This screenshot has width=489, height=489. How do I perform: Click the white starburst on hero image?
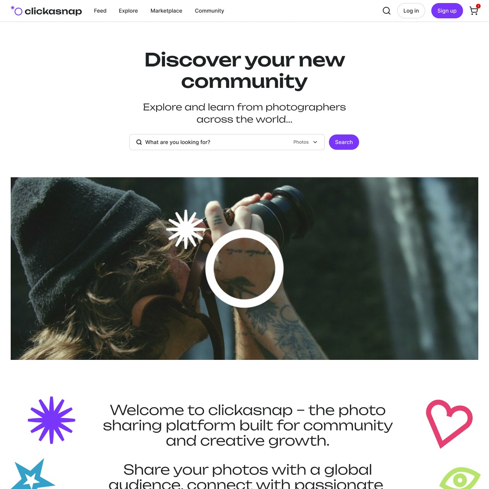click(186, 229)
